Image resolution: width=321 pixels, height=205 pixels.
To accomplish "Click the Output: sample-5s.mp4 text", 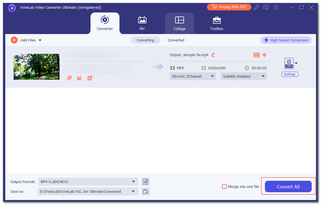I will click(x=189, y=55).
